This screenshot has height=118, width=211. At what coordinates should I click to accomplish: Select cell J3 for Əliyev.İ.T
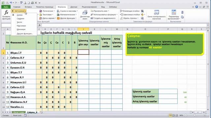tap(83, 52)
